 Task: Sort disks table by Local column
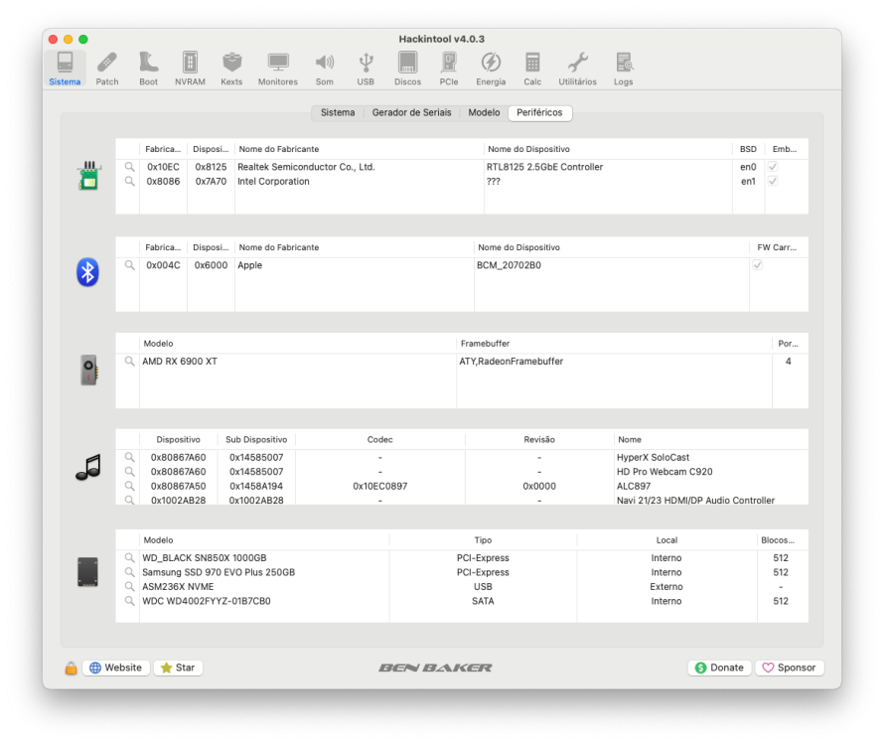tap(666, 540)
